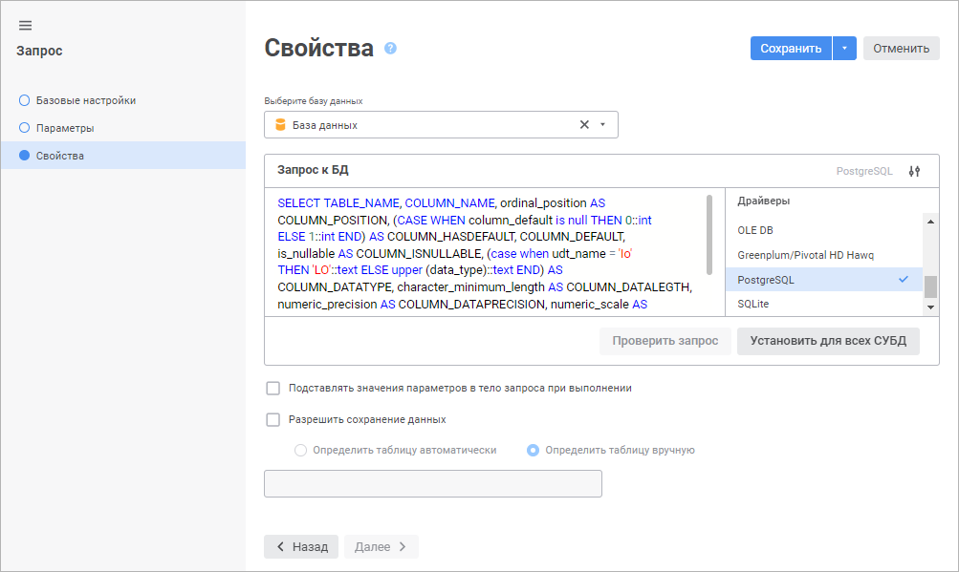Image resolution: width=959 pixels, height=572 pixels.
Task: Open the database selection dropdown arrow
Action: click(602, 125)
